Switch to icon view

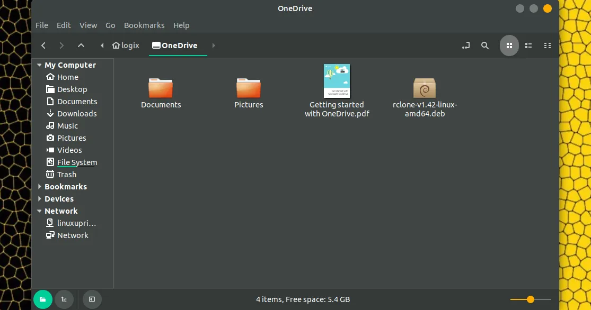509,45
